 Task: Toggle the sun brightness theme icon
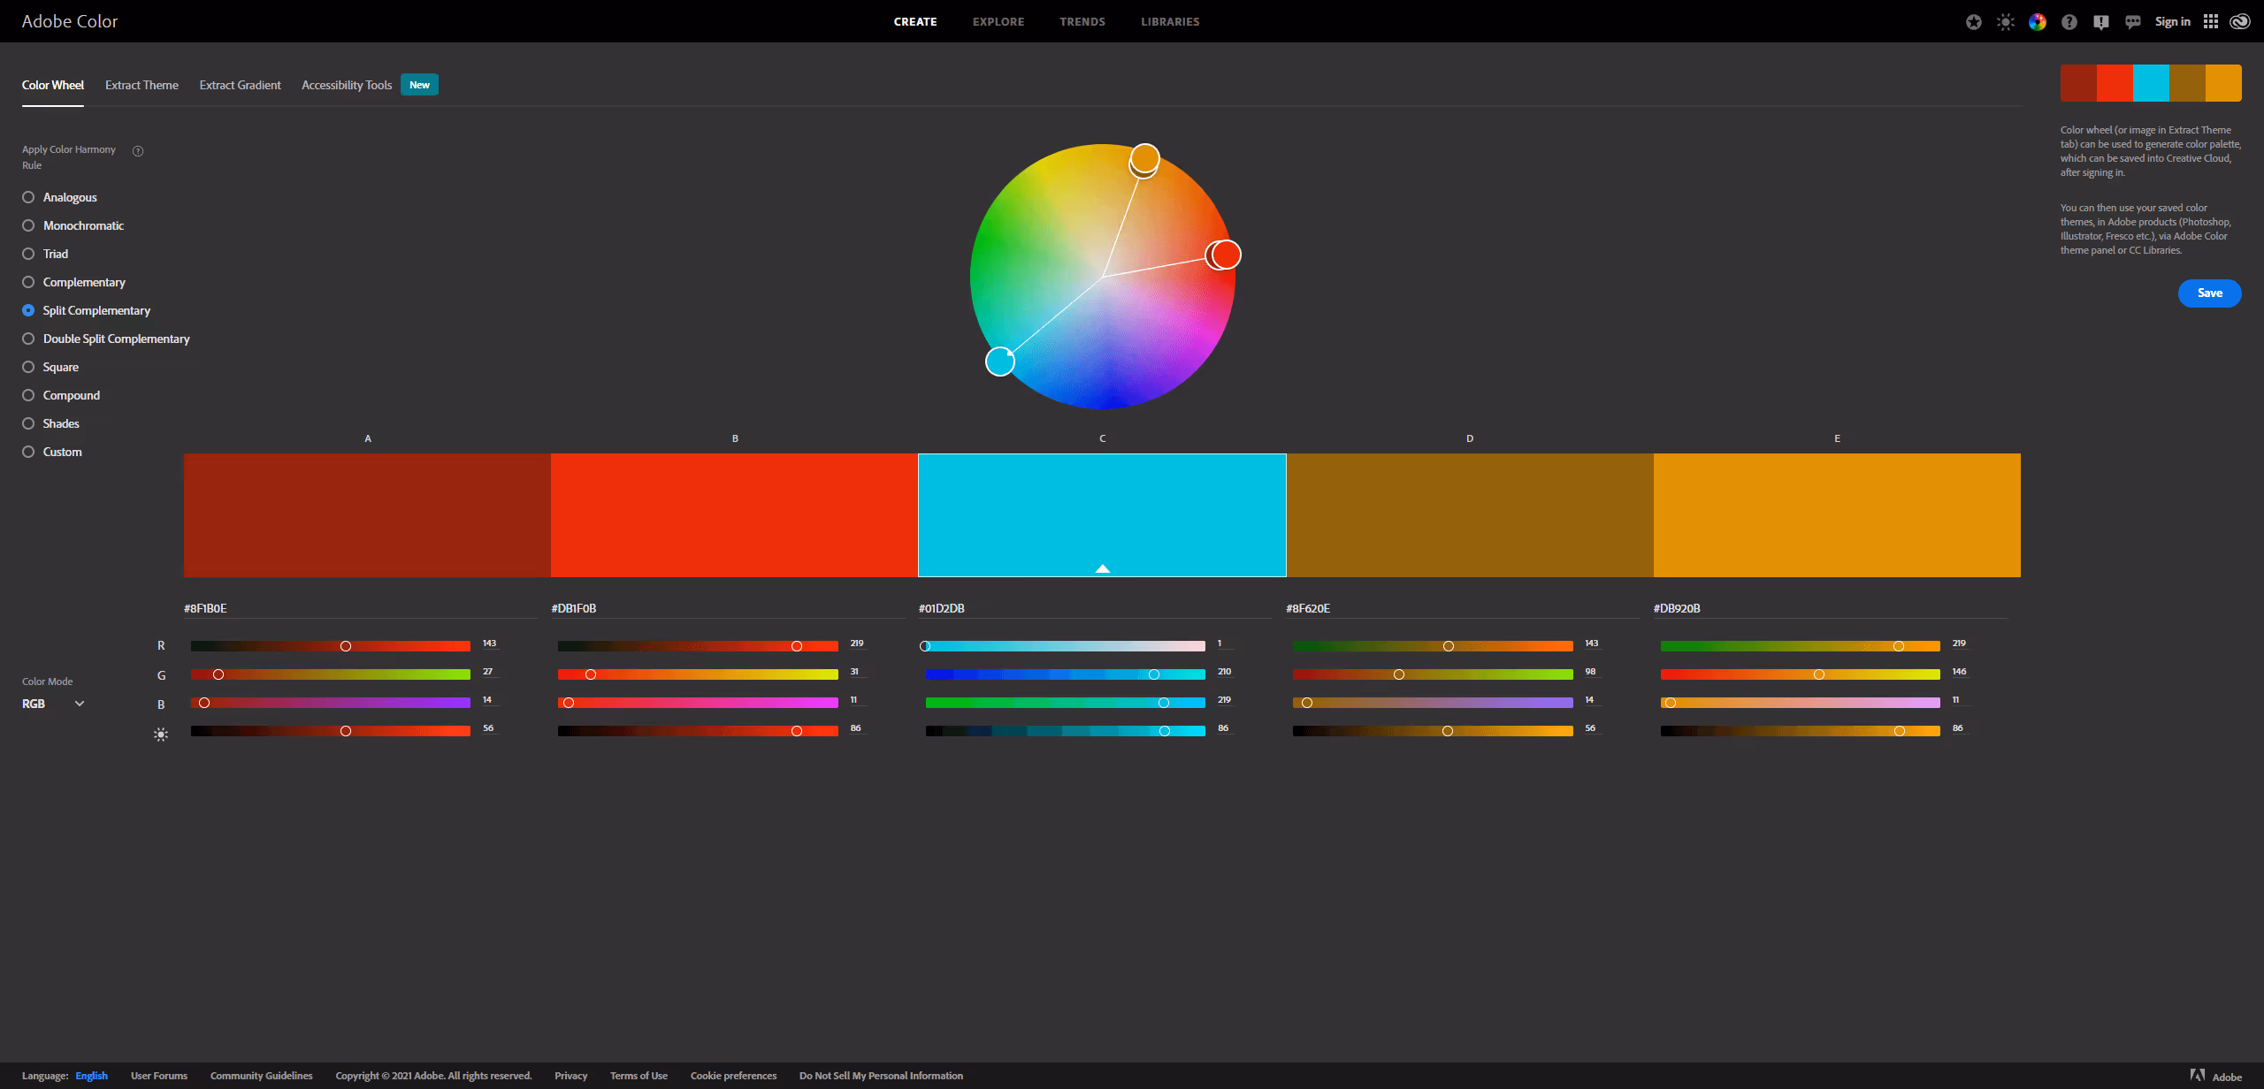point(2005,22)
